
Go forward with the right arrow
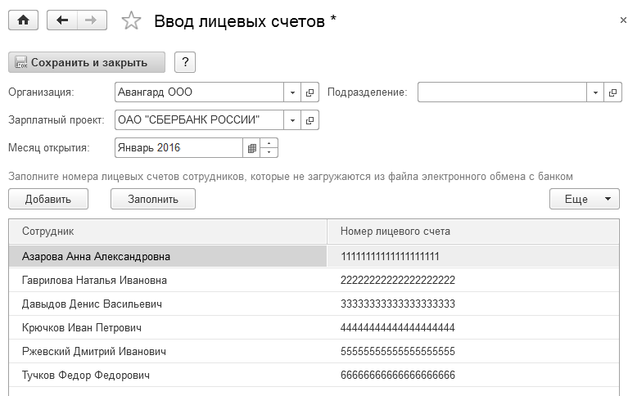(x=92, y=21)
